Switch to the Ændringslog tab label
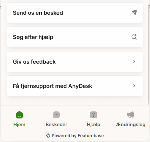150x142 pixels. [131, 125]
